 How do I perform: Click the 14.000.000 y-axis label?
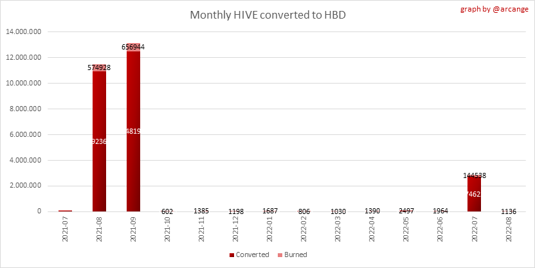(24, 31)
